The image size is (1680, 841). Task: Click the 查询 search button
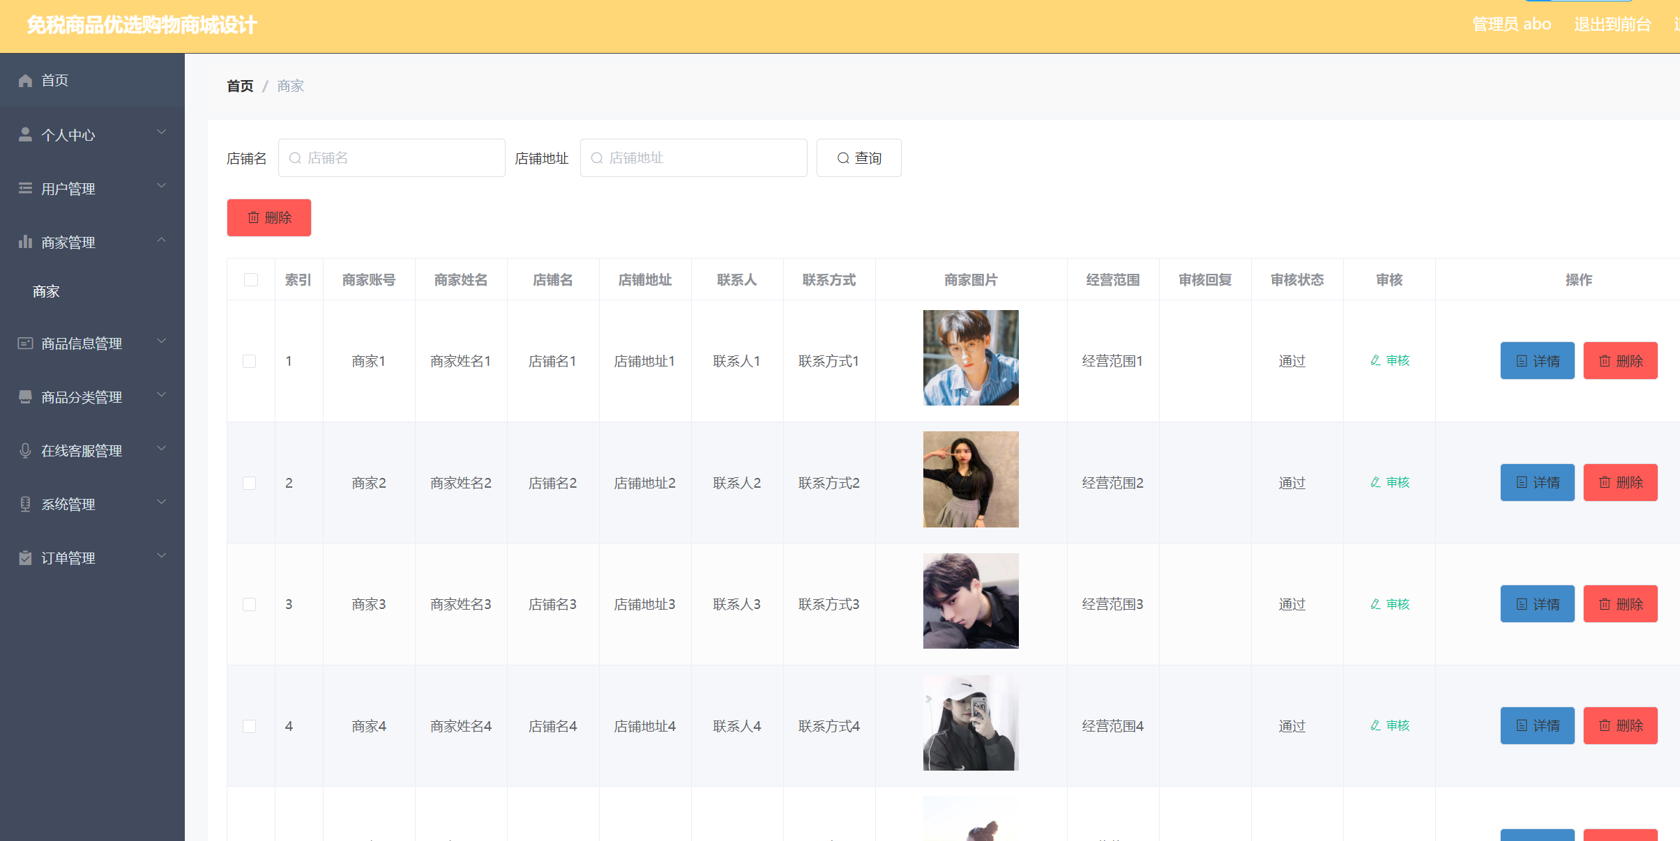click(858, 158)
